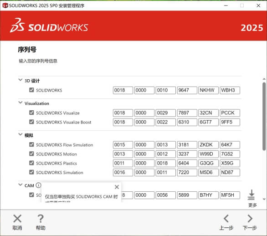Click the Visualize Boost field 9FF5
This screenshot has height=236, width=267.
coord(230,122)
